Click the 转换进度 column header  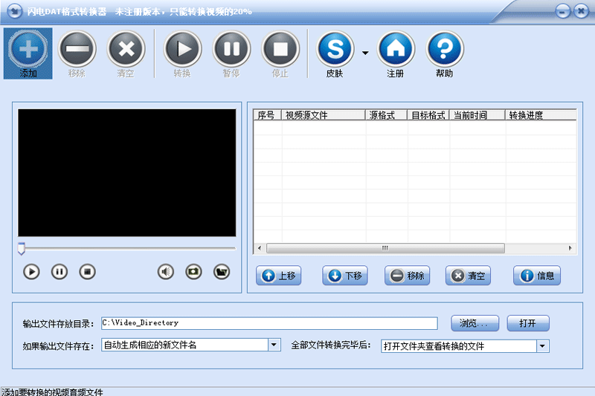click(541, 115)
